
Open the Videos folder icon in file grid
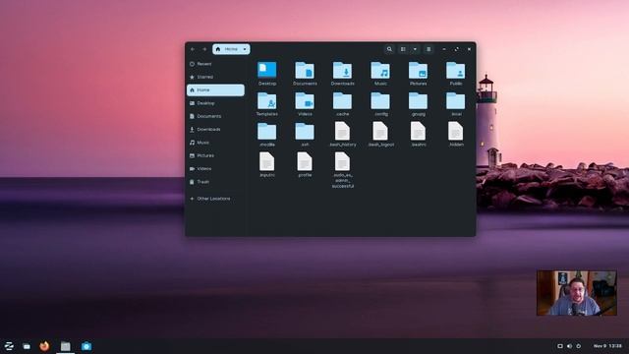(x=305, y=100)
